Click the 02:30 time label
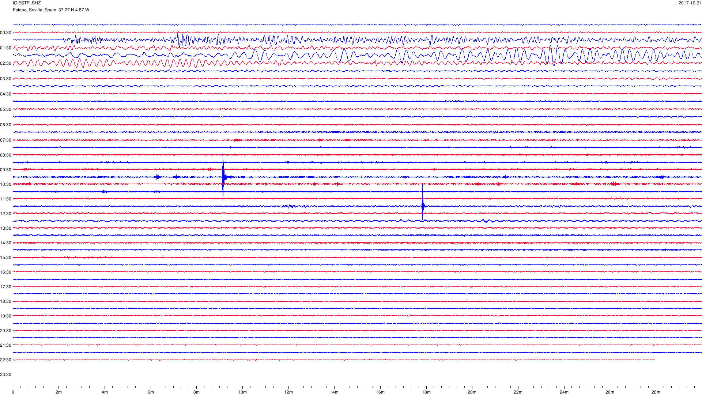702x395 pixels. pyautogui.click(x=5, y=63)
